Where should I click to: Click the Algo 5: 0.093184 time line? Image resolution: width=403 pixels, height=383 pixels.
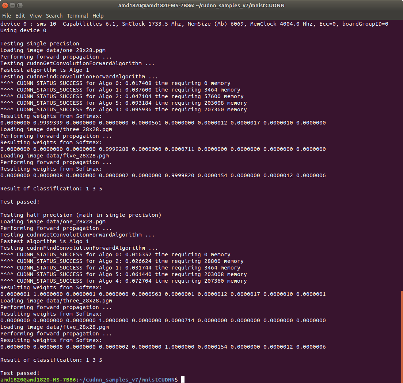coord(123,103)
